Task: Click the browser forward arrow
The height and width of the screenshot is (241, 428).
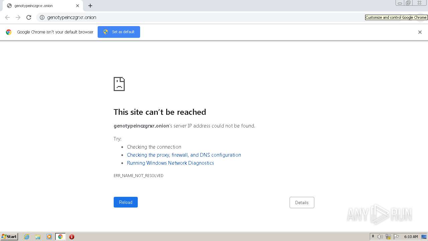Action: click(18, 17)
